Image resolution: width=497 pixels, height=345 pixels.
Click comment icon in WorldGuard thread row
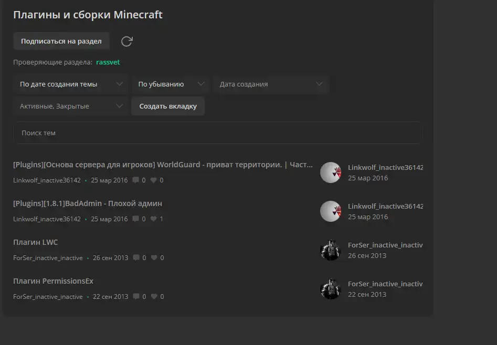(135, 180)
